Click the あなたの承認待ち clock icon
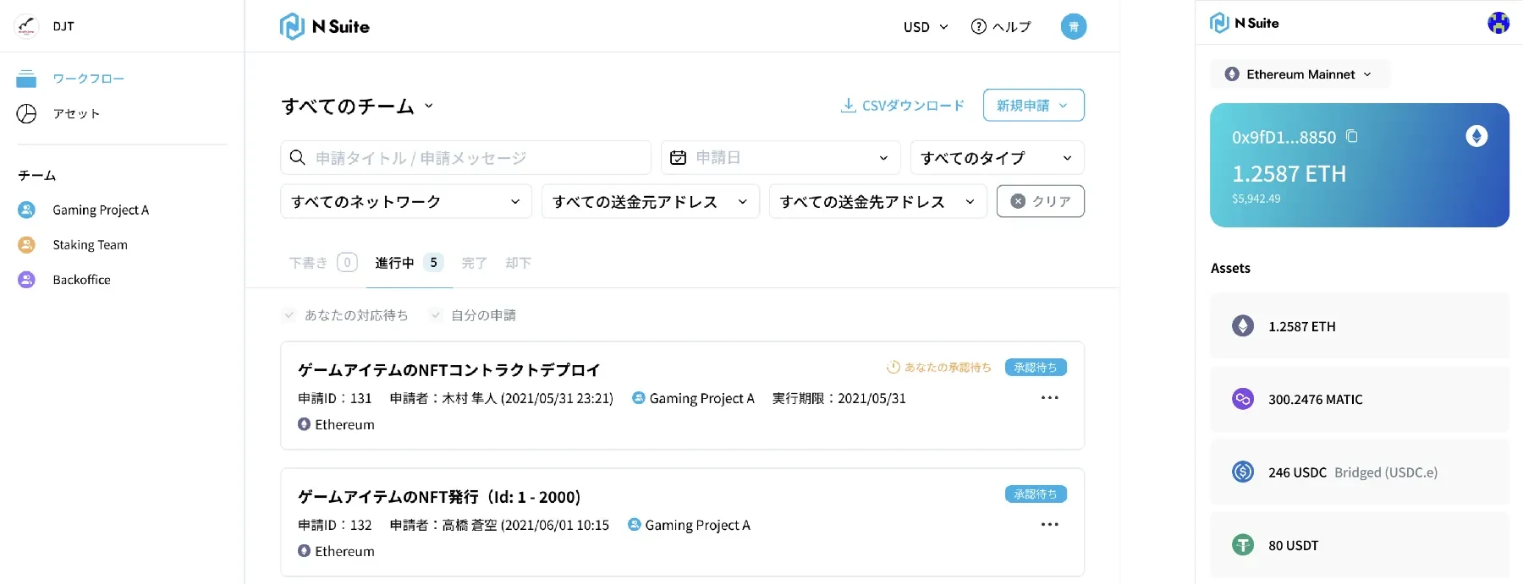Screen dimensions: 1523x584 pyautogui.click(x=893, y=368)
